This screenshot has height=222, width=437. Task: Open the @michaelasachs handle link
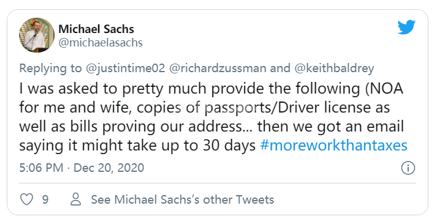[x=101, y=43]
